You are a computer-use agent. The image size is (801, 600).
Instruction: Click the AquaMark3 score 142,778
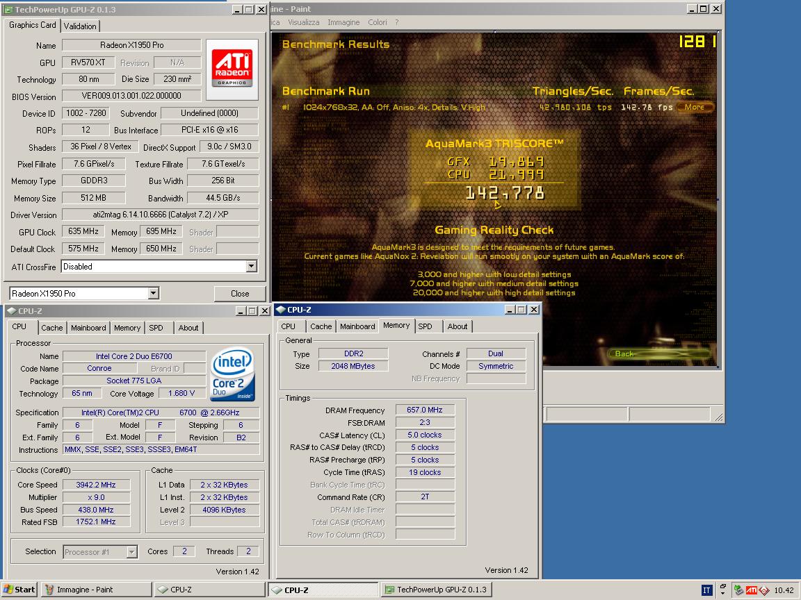(x=505, y=193)
